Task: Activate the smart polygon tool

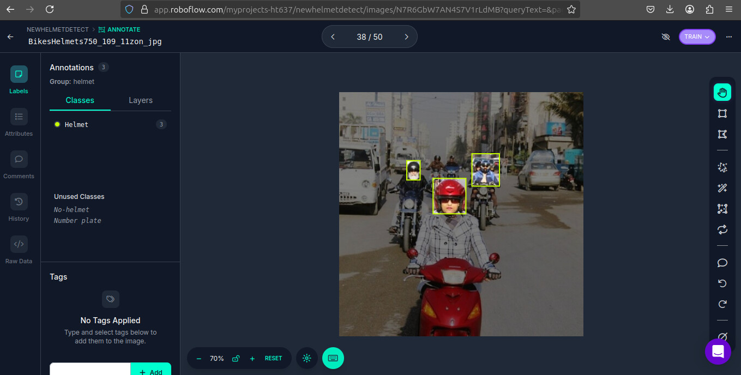Action: [x=722, y=167]
